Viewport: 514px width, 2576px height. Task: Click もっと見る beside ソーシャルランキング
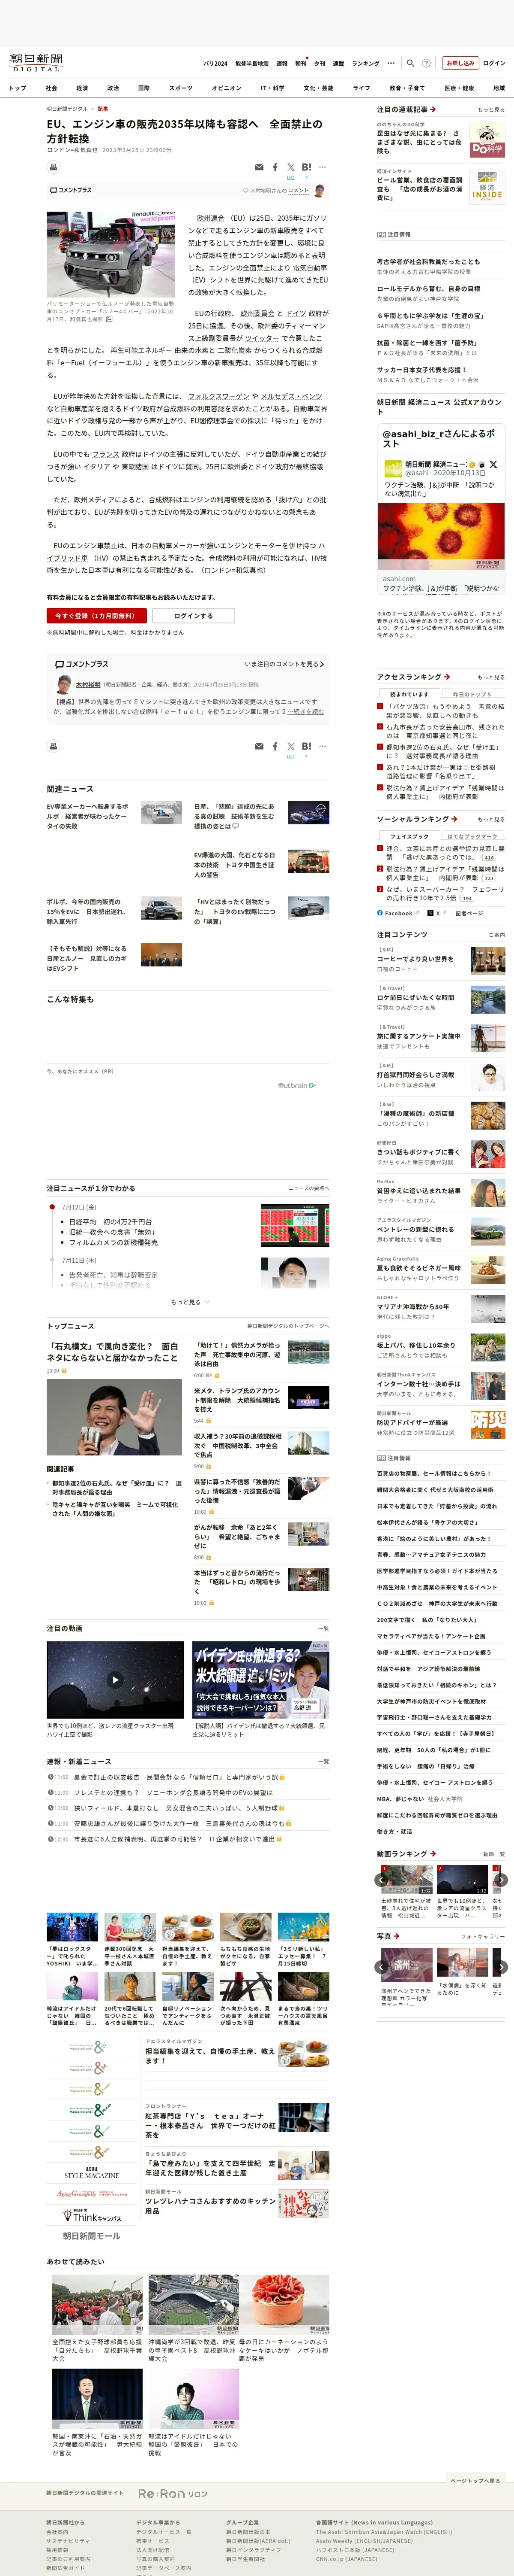[491, 819]
